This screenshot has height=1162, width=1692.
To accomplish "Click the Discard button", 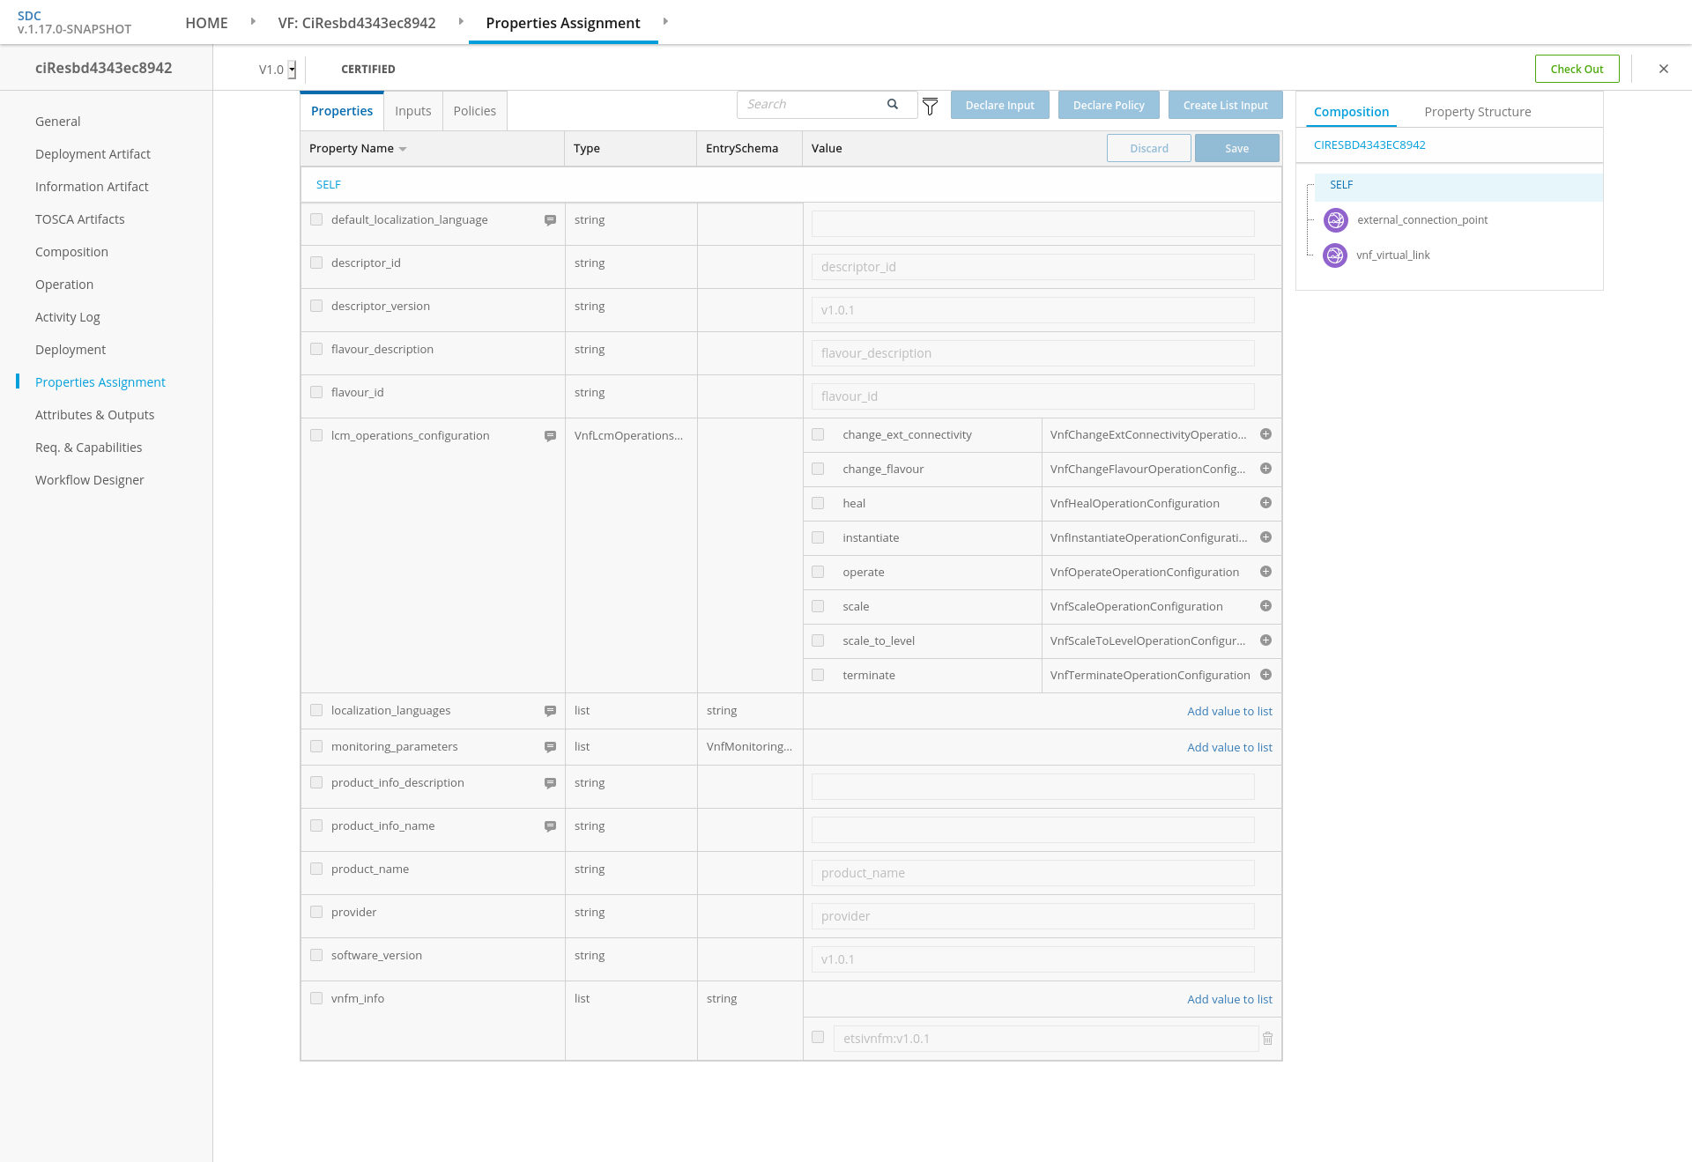I will coord(1149,148).
